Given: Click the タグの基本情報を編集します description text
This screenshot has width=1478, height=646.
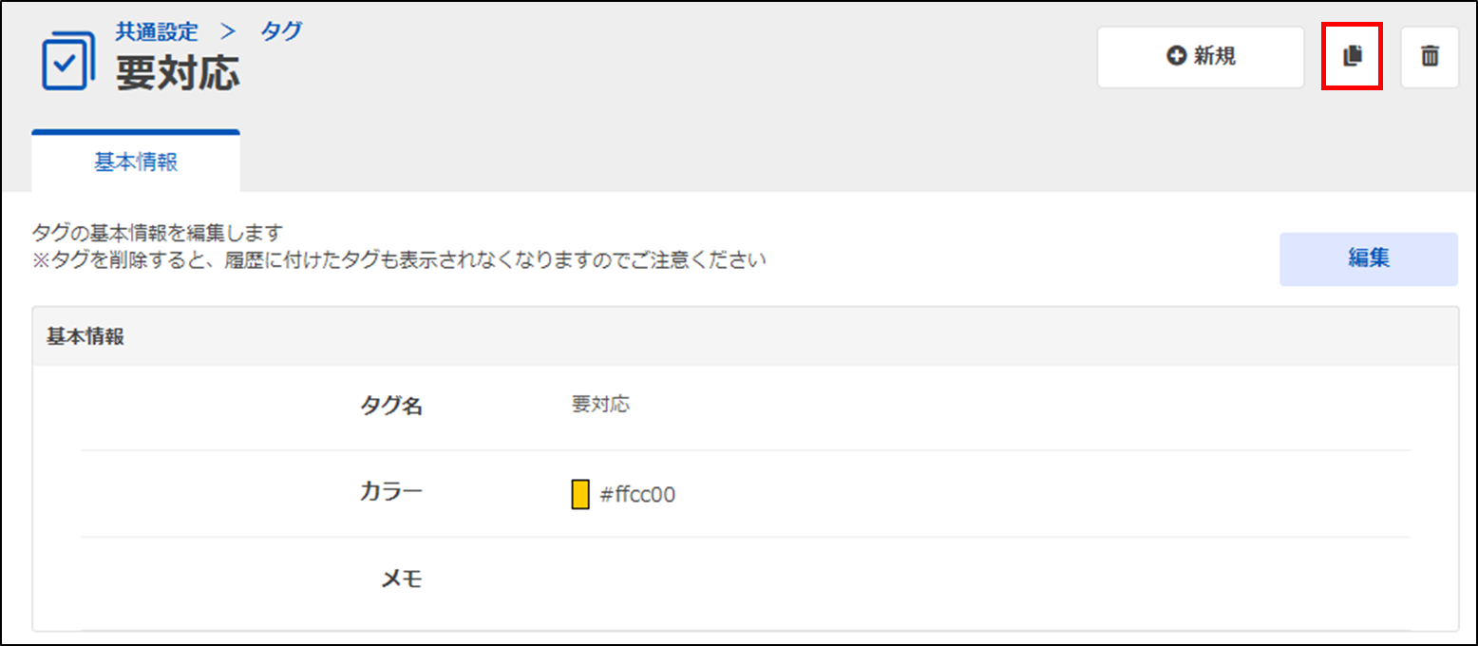Looking at the screenshot, I should pos(159,233).
